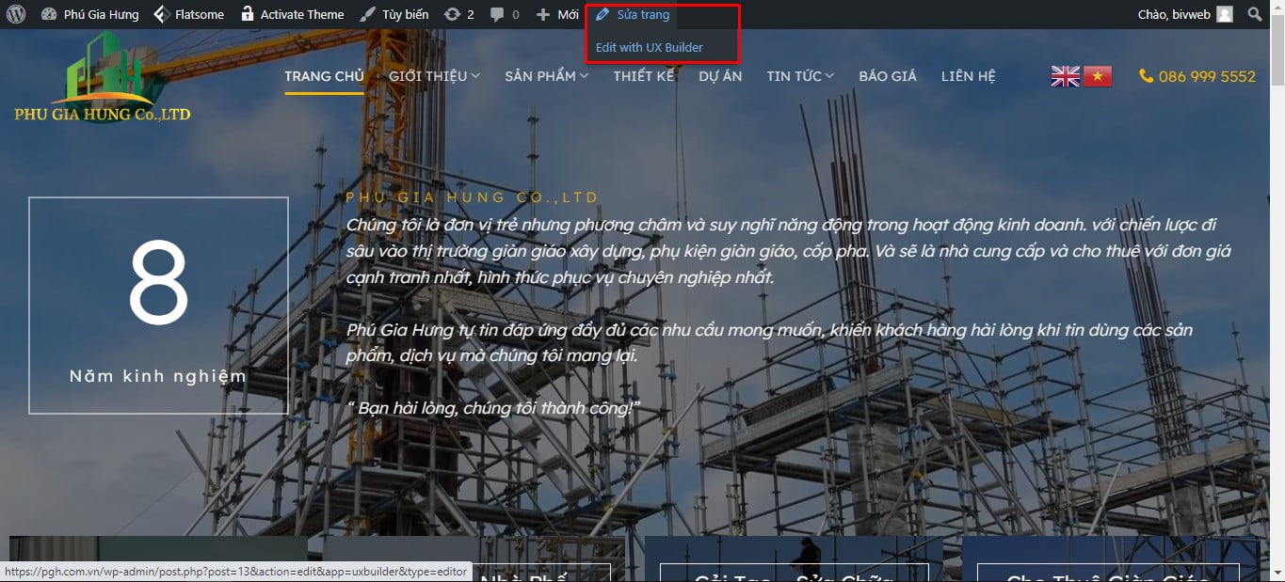Click the Phu Gia Hung logo

pos(103,78)
